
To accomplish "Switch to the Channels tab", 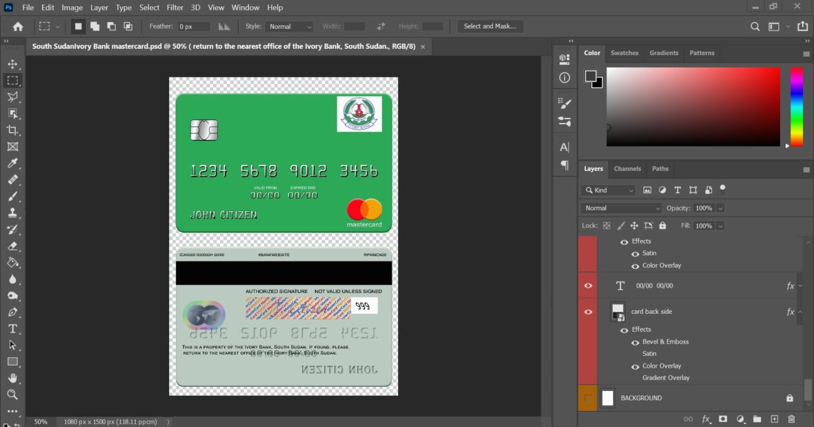I will [x=627, y=168].
